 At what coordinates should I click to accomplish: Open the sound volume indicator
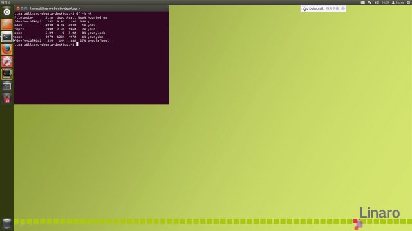click(377, 3)
